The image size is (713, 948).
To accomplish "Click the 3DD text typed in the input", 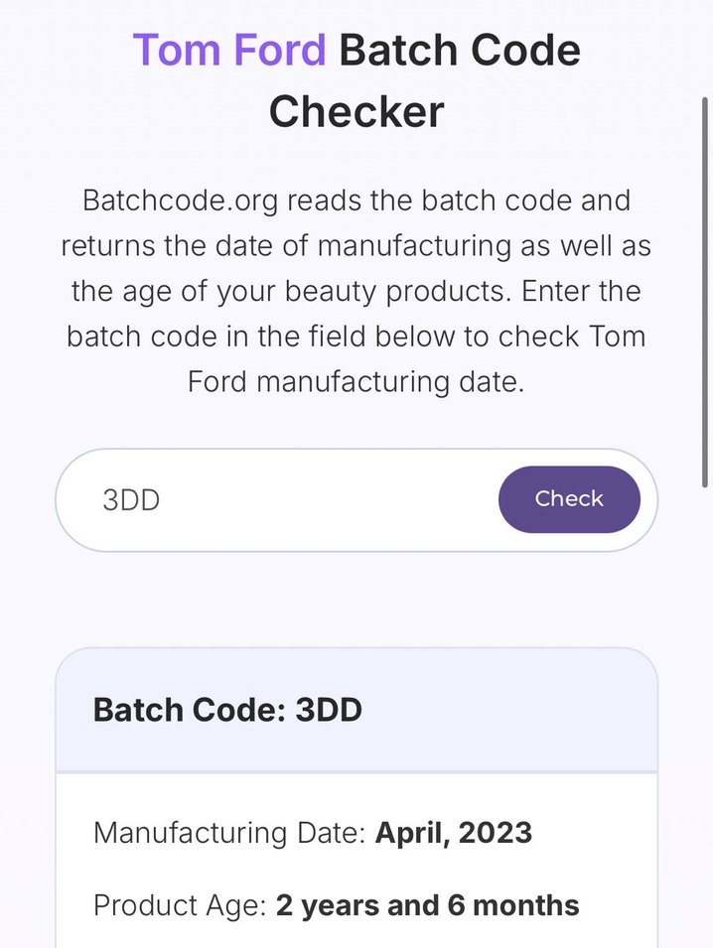I will coord(131,499).
